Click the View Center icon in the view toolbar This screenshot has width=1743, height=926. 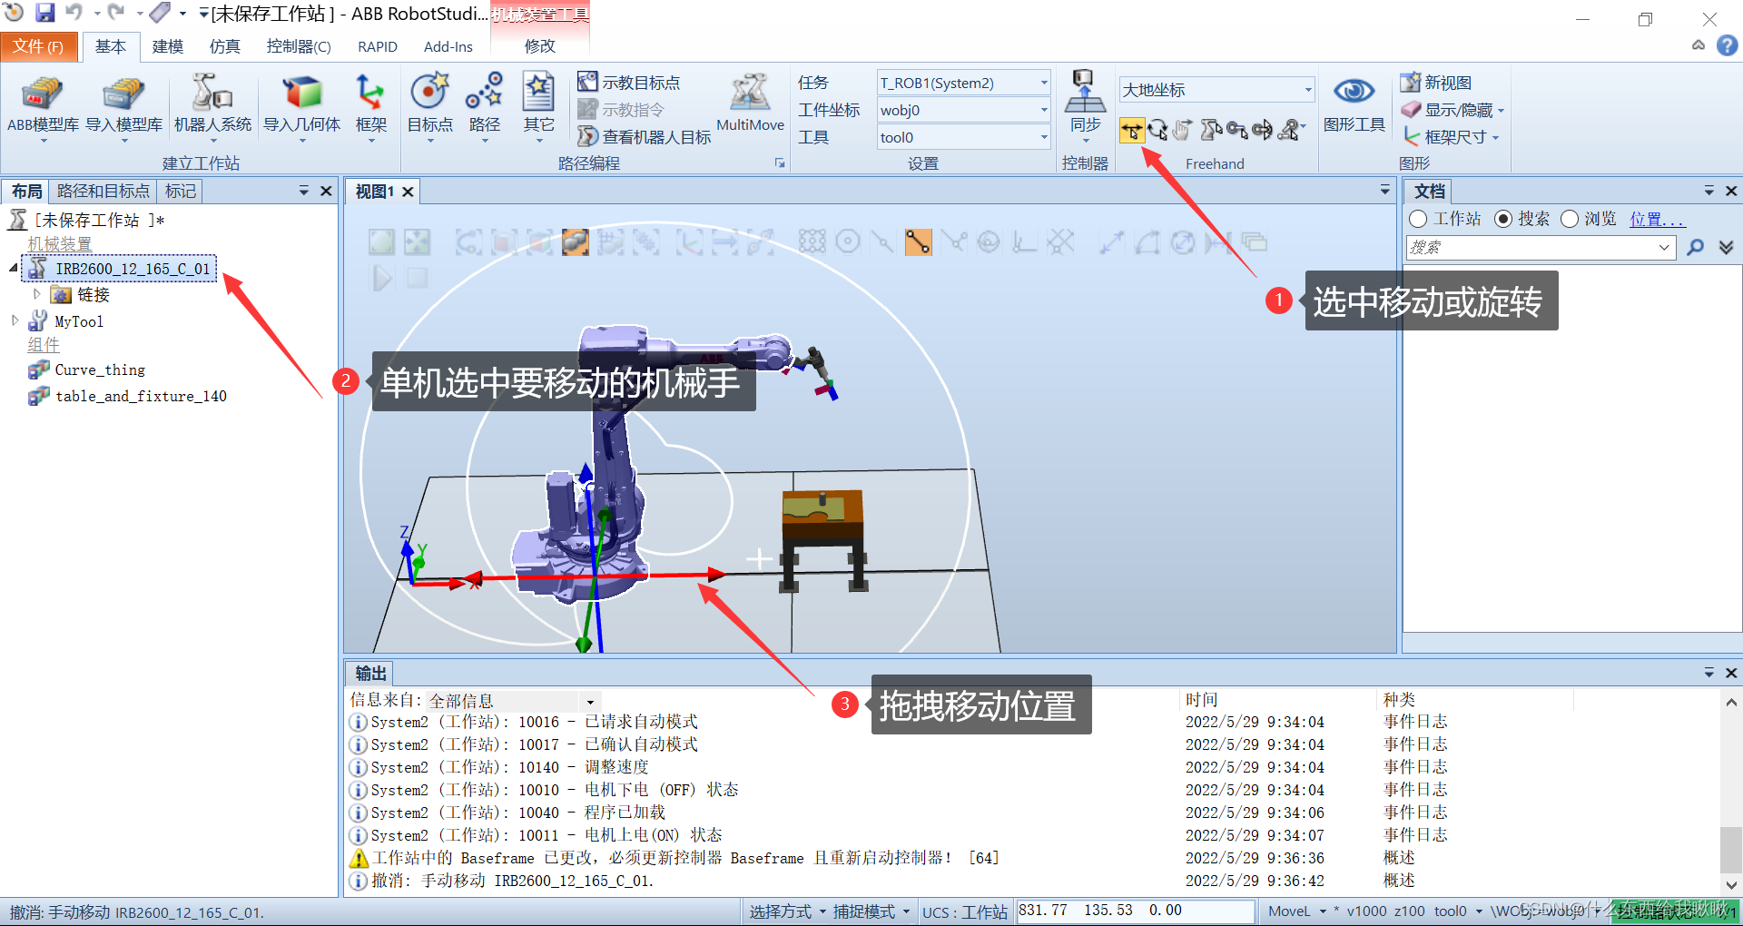click(x=417, y=241)
